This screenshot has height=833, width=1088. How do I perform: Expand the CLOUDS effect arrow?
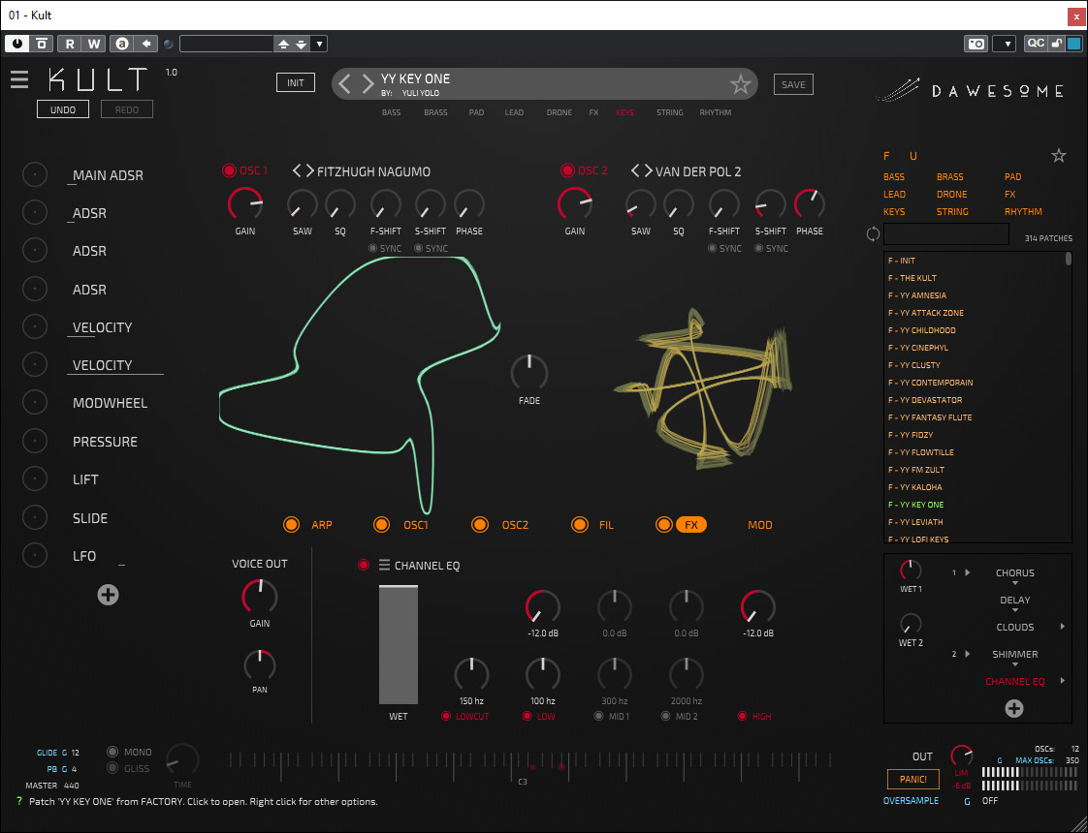(x=1063, y=627)
